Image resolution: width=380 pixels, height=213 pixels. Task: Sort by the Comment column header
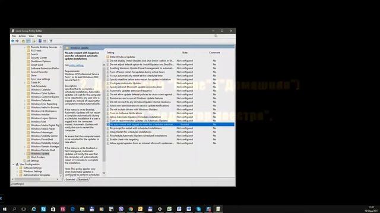[214, 53]
